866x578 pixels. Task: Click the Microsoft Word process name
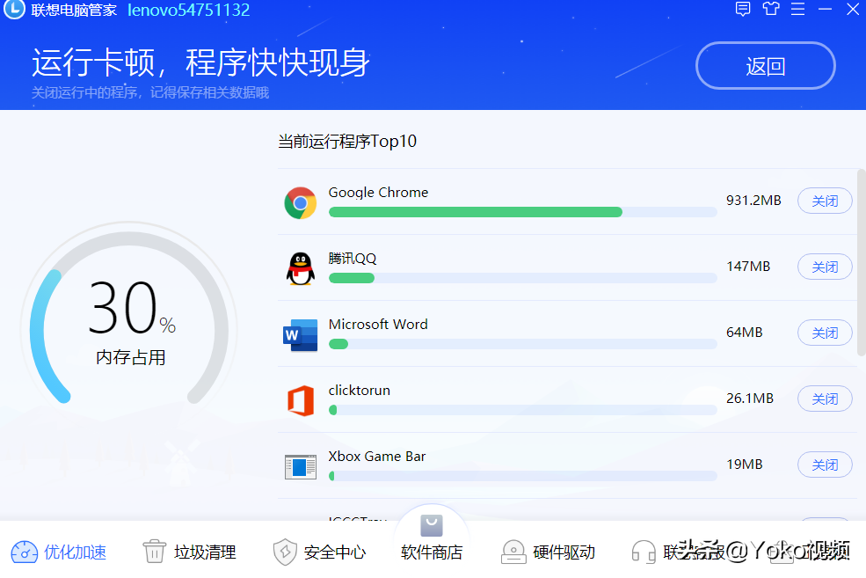pos(378,325)
